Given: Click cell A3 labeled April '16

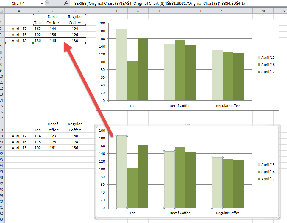Looking at the screenshot, I should [18, 35].
